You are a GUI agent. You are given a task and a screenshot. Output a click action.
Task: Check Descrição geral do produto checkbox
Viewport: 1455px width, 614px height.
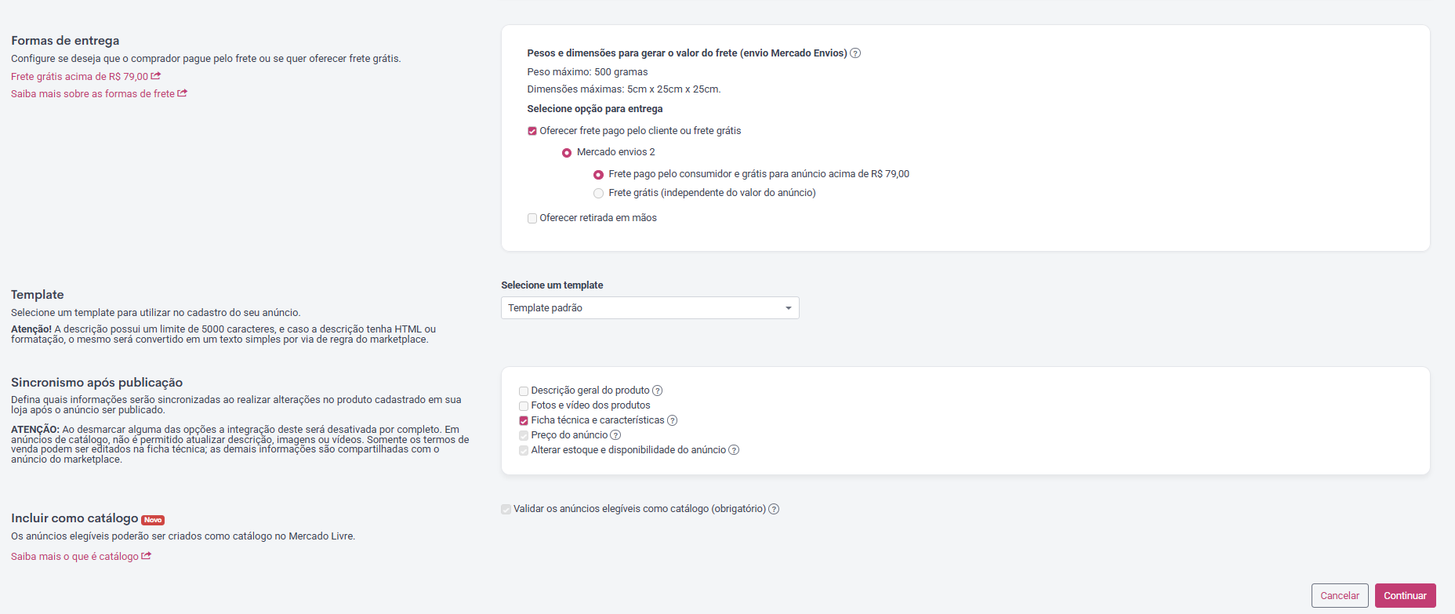tap(524, 391)
